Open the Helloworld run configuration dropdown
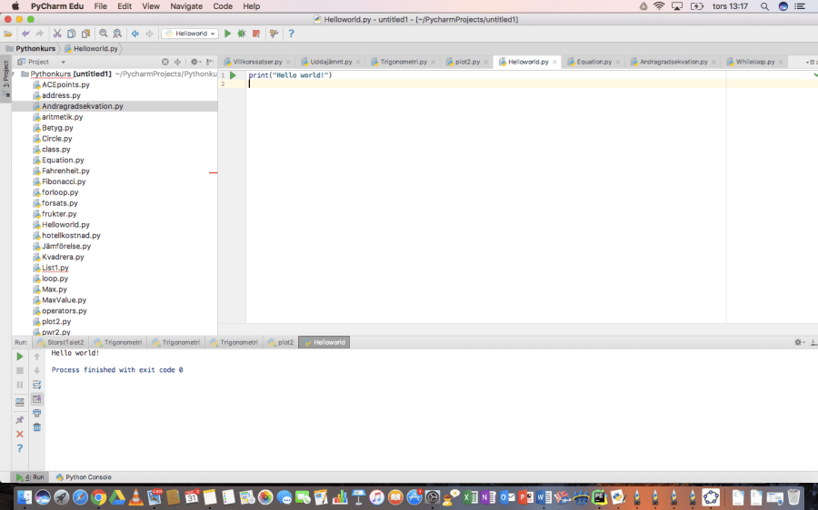 click(190, 34)
